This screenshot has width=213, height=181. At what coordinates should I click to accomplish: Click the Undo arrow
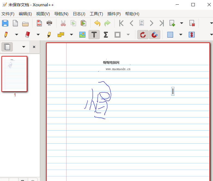[97, 23]
